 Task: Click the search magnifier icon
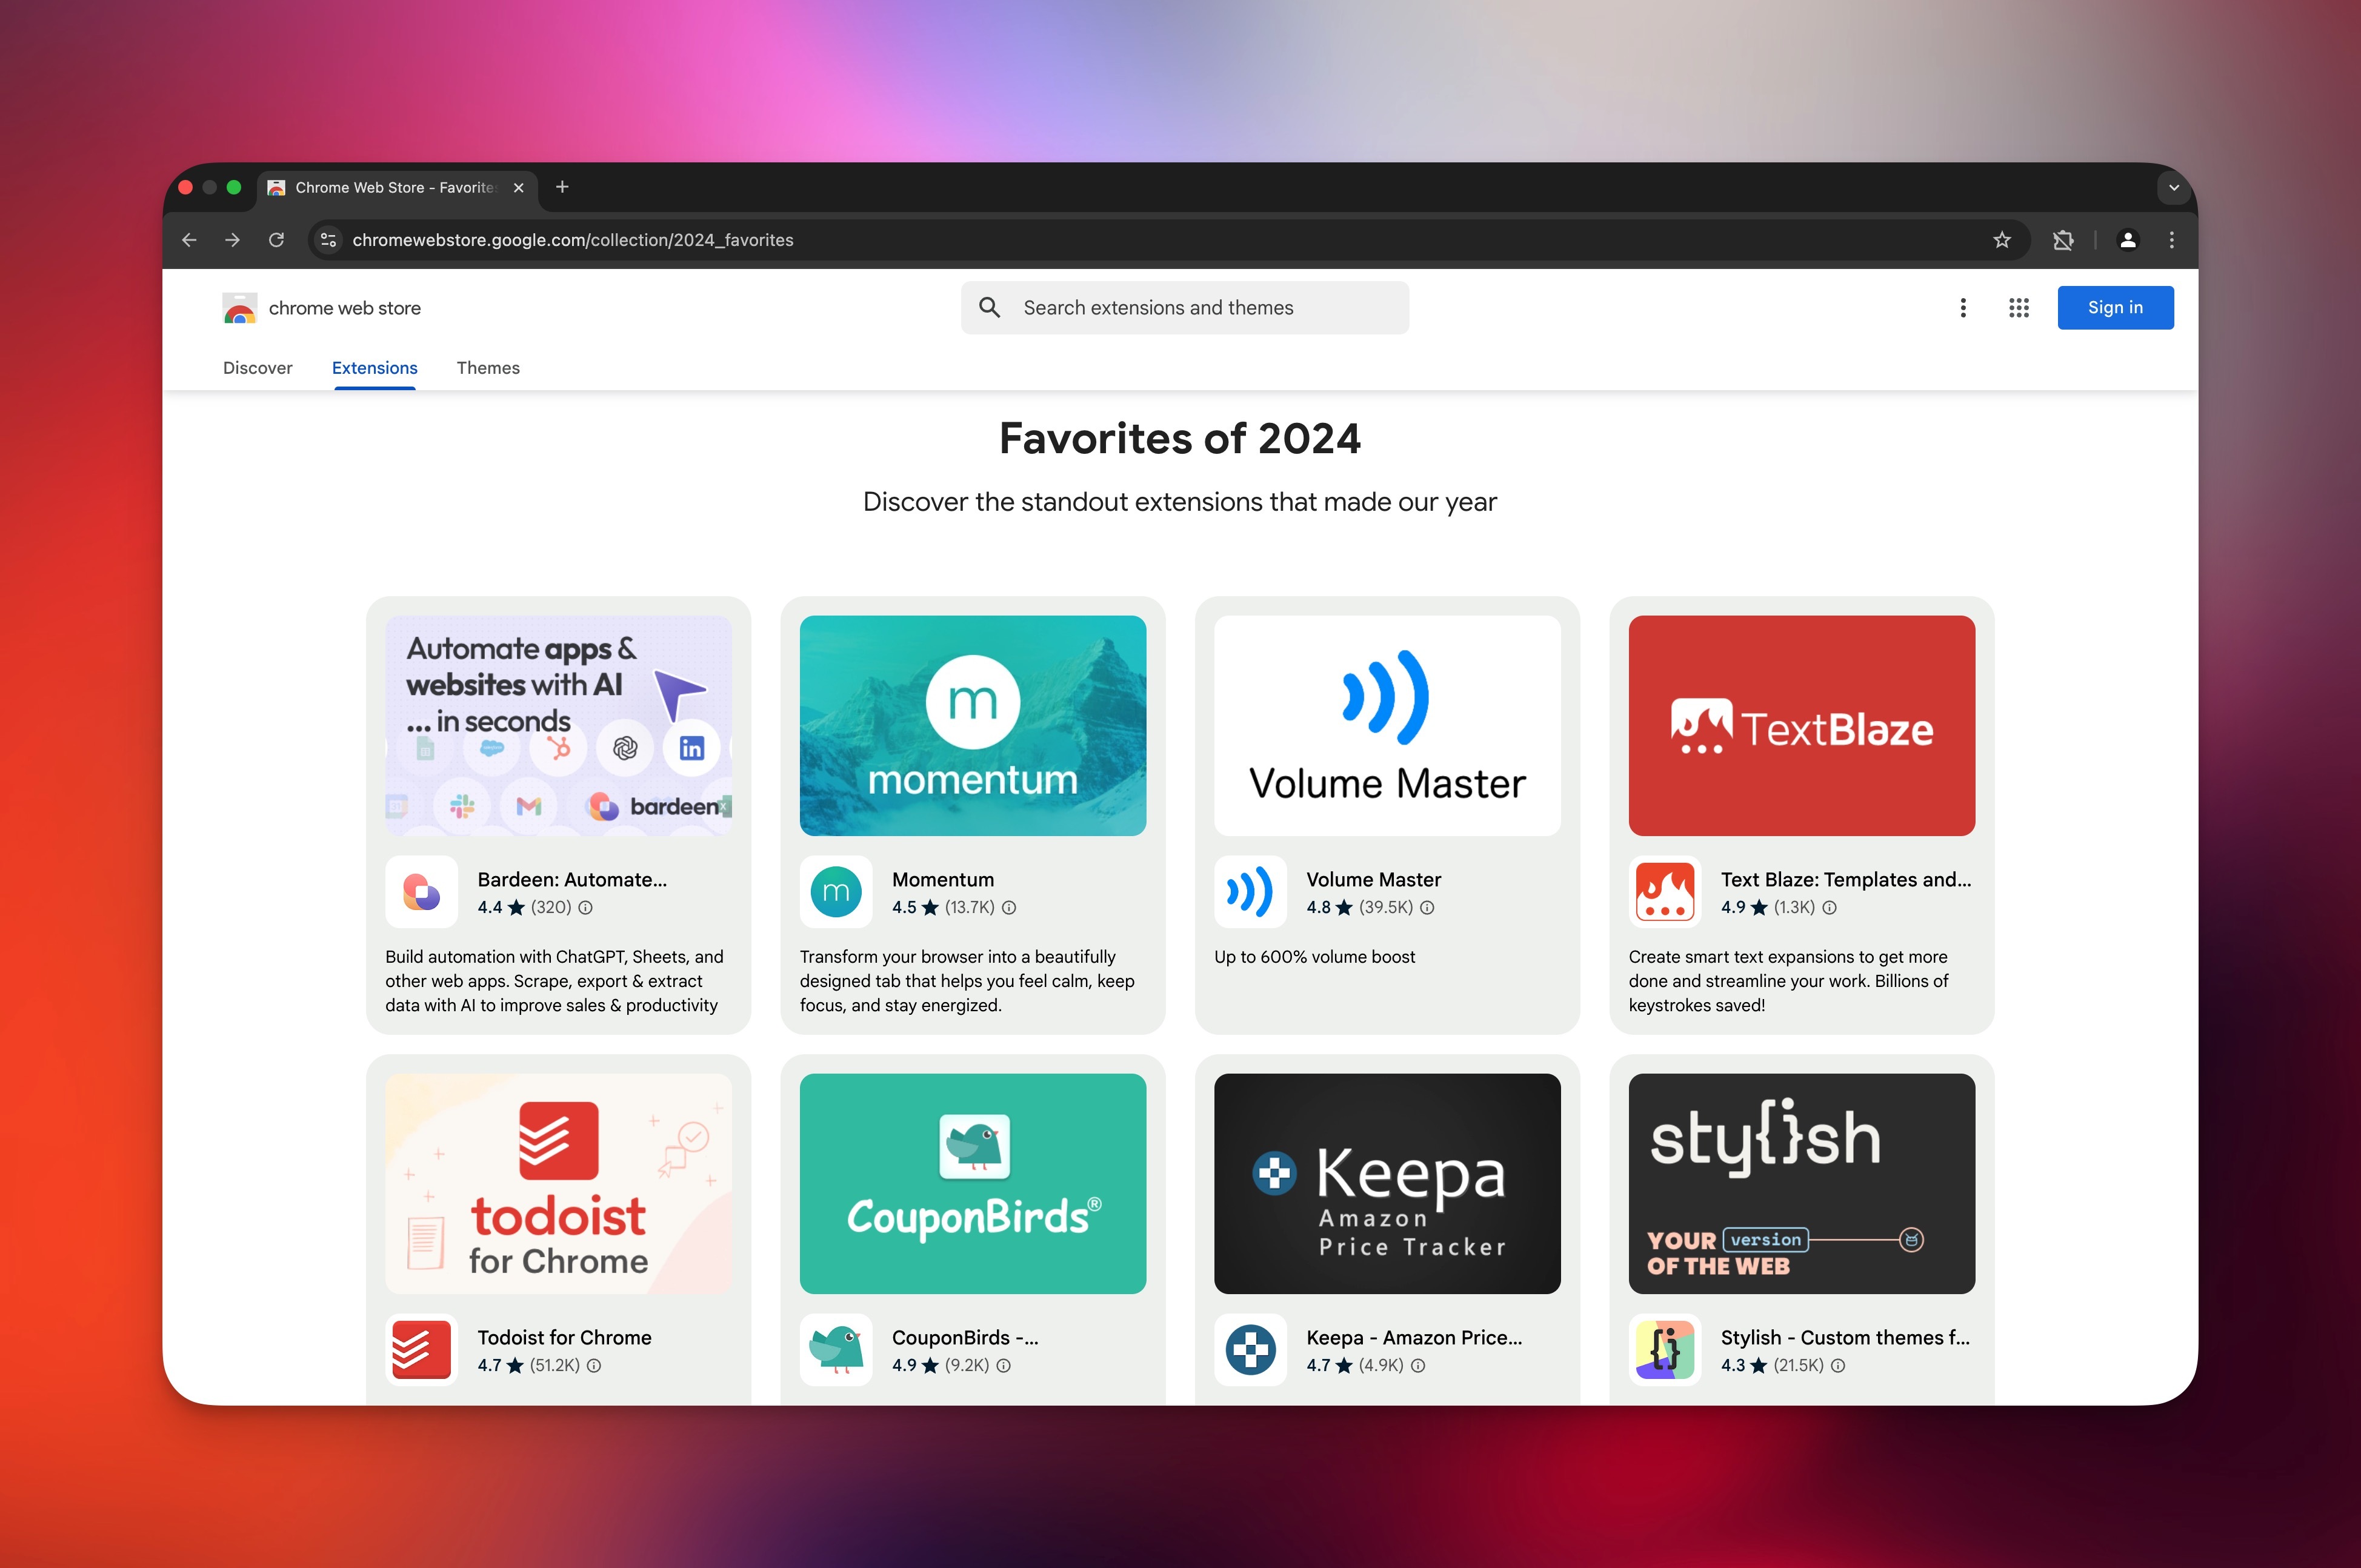(x=989, y=308)
